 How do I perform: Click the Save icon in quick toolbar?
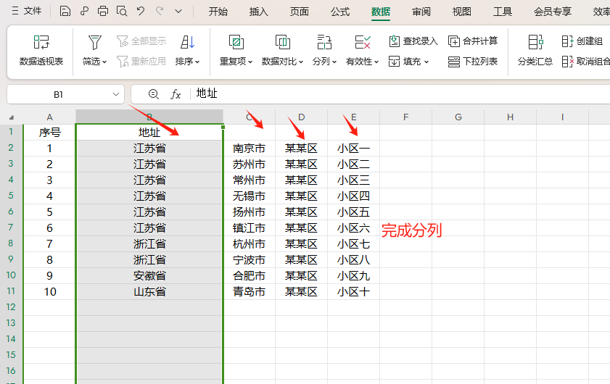coord(65,11)
